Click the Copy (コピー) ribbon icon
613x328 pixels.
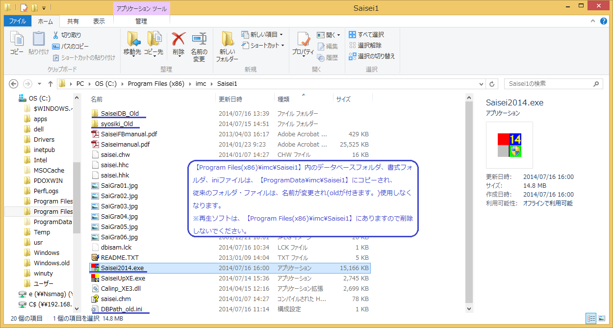point(17,42)
